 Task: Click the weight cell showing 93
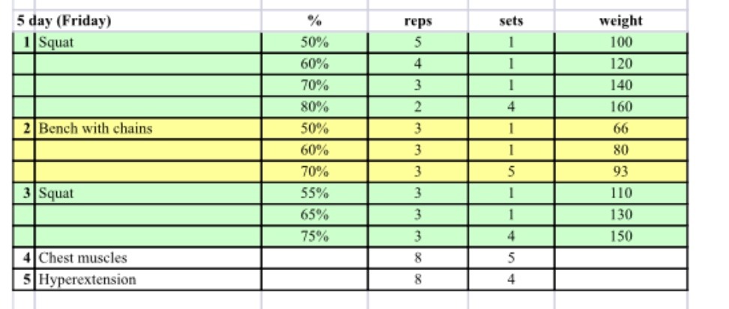tap(620, 172)
